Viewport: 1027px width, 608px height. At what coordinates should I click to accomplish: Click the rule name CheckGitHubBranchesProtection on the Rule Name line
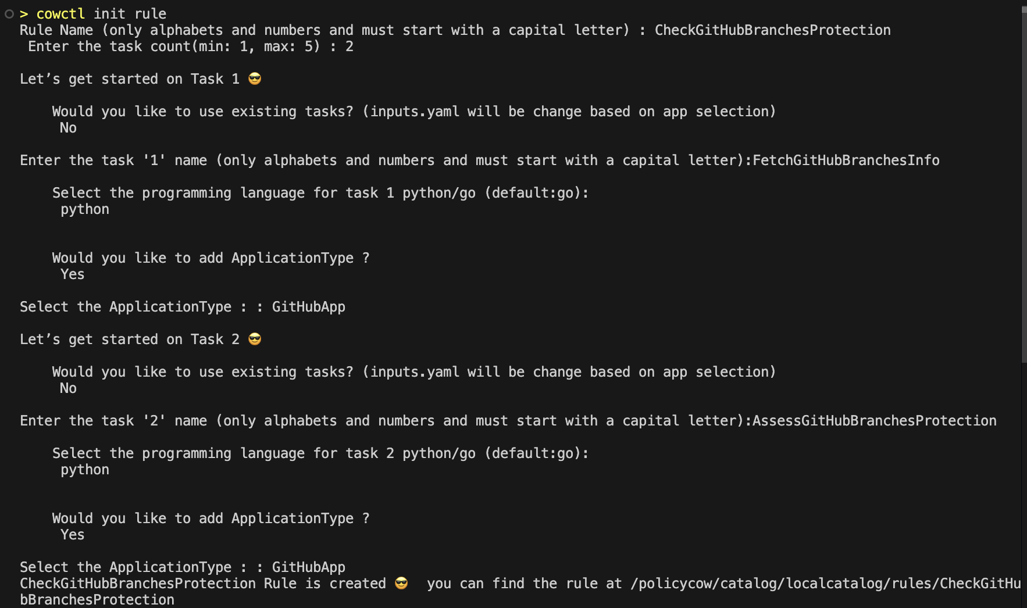click(x=772, y=30)
